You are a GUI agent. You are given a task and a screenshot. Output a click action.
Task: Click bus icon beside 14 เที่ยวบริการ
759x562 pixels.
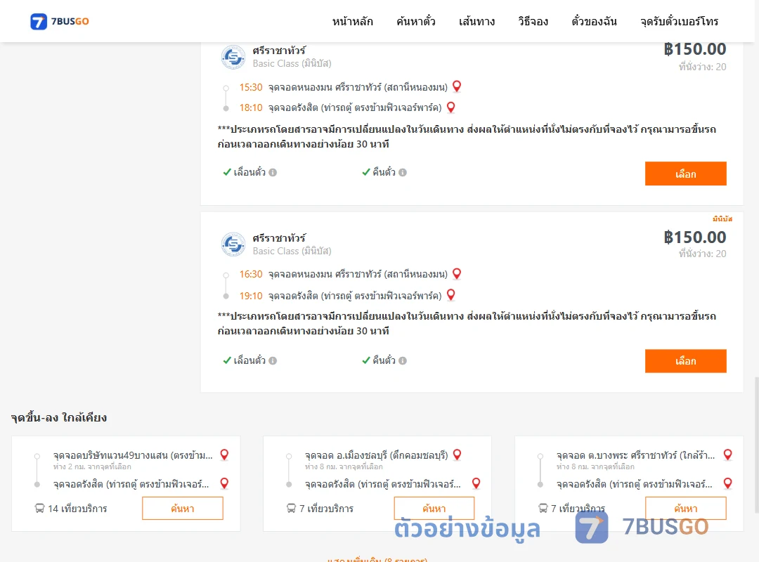(x=39, y=509)
